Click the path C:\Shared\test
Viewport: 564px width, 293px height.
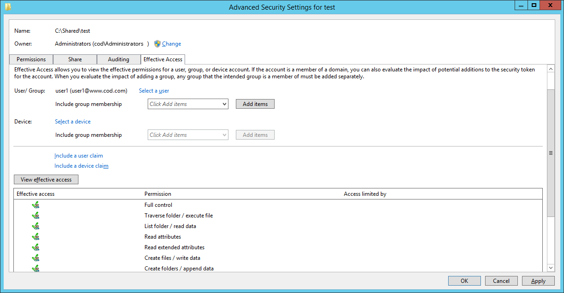click(x=72, y=31)
